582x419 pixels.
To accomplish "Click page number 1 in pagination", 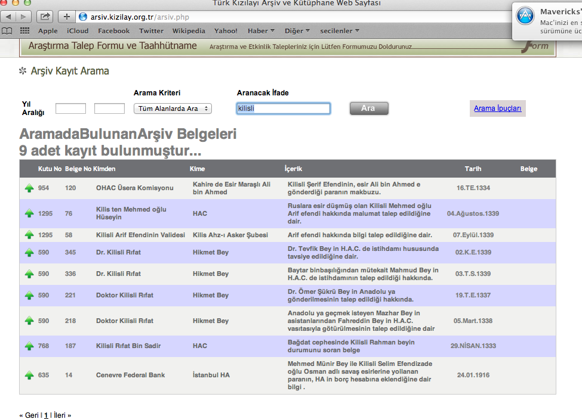I will pyautogui.click(x=46, y=415).
